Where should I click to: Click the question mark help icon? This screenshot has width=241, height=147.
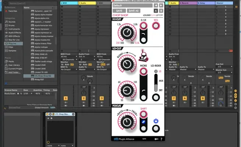click(161, 139)
